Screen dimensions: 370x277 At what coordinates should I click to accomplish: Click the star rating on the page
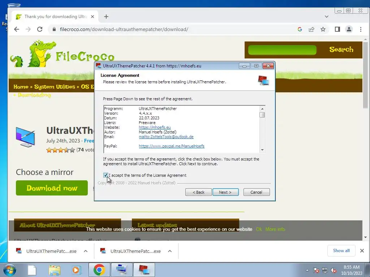point(60,150)
